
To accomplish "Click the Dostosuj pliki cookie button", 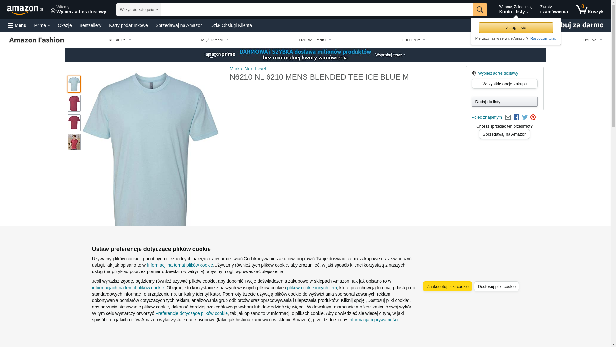I will coord(496,287).
